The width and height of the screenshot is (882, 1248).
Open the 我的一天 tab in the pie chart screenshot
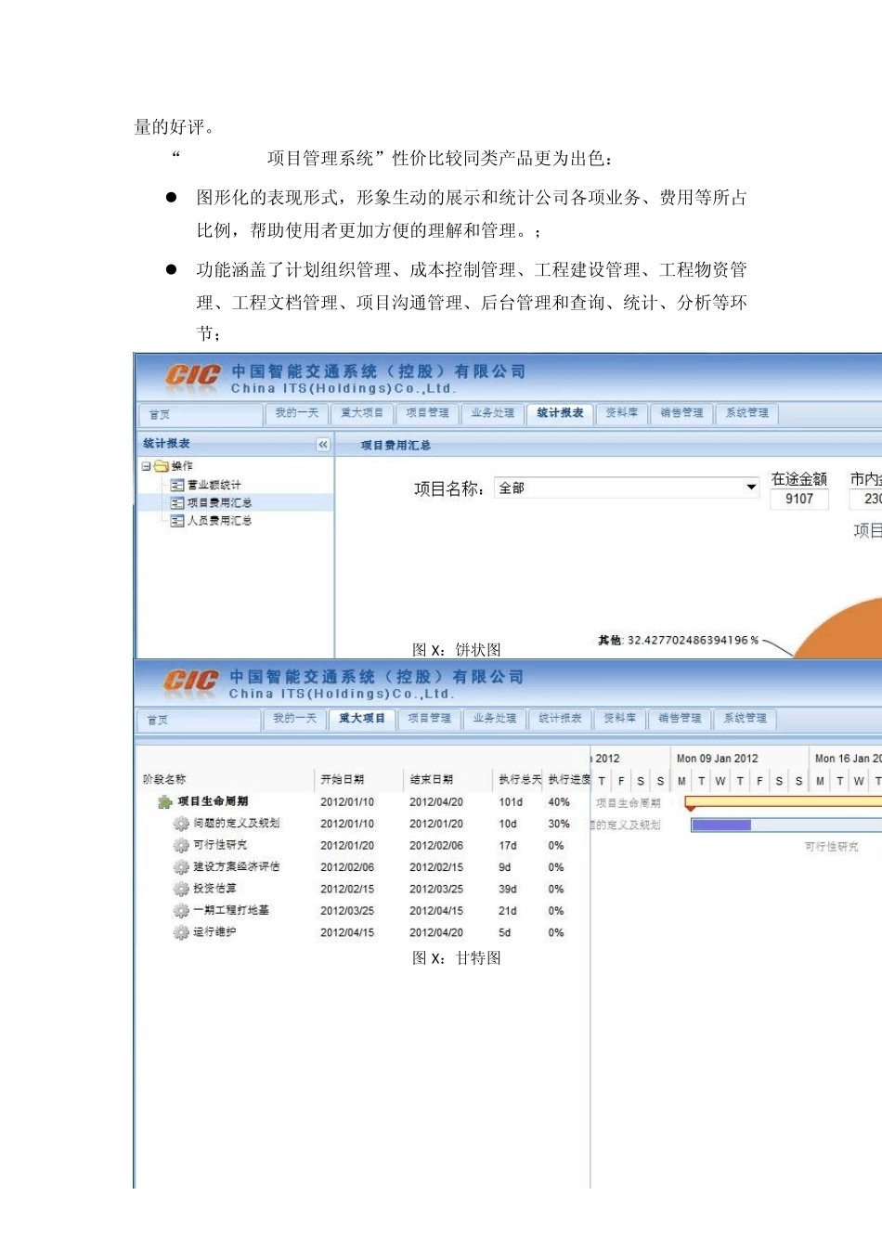click(x=297, y=413)
